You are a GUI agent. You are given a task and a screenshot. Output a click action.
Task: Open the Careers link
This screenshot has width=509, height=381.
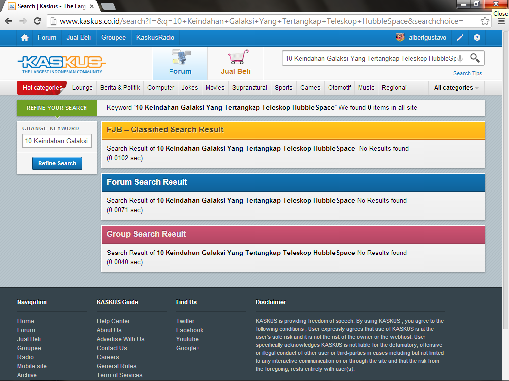tap(108, 357)
